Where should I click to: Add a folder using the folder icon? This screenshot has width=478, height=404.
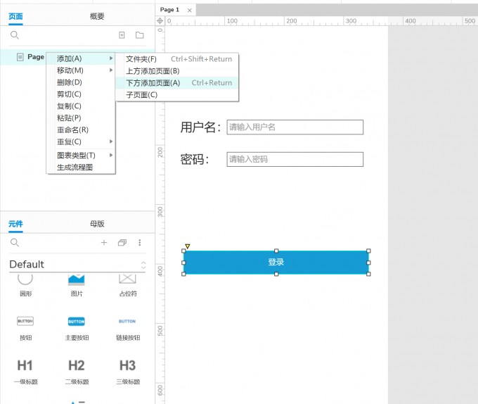pos(140,35)
